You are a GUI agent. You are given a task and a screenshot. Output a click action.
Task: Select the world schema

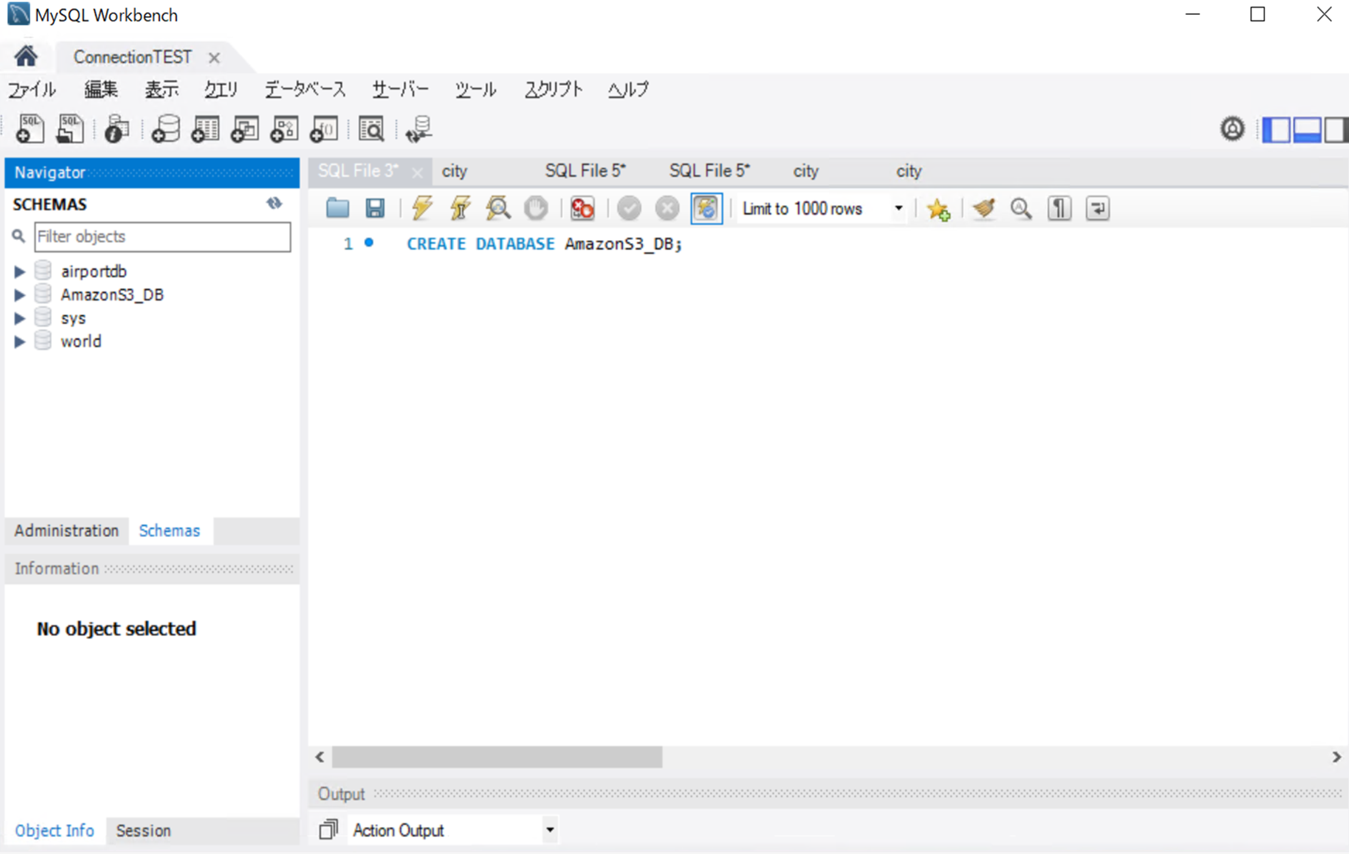coord(81,342)
